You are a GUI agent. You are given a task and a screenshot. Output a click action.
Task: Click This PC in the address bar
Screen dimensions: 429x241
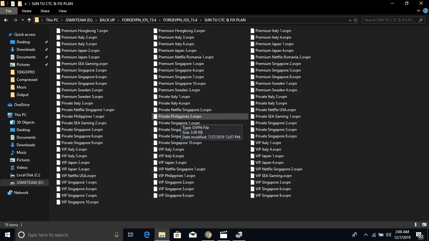click(52, 20)
